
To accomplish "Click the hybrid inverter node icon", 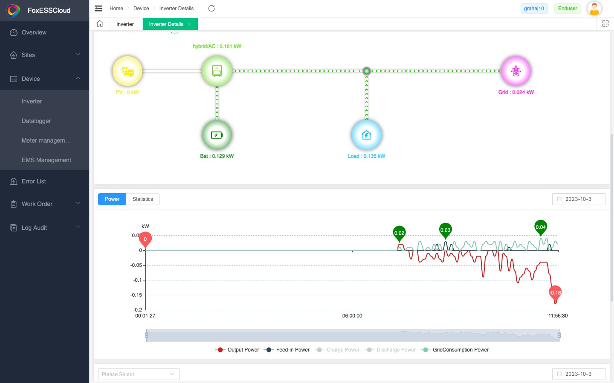I will tap(217, 71).
